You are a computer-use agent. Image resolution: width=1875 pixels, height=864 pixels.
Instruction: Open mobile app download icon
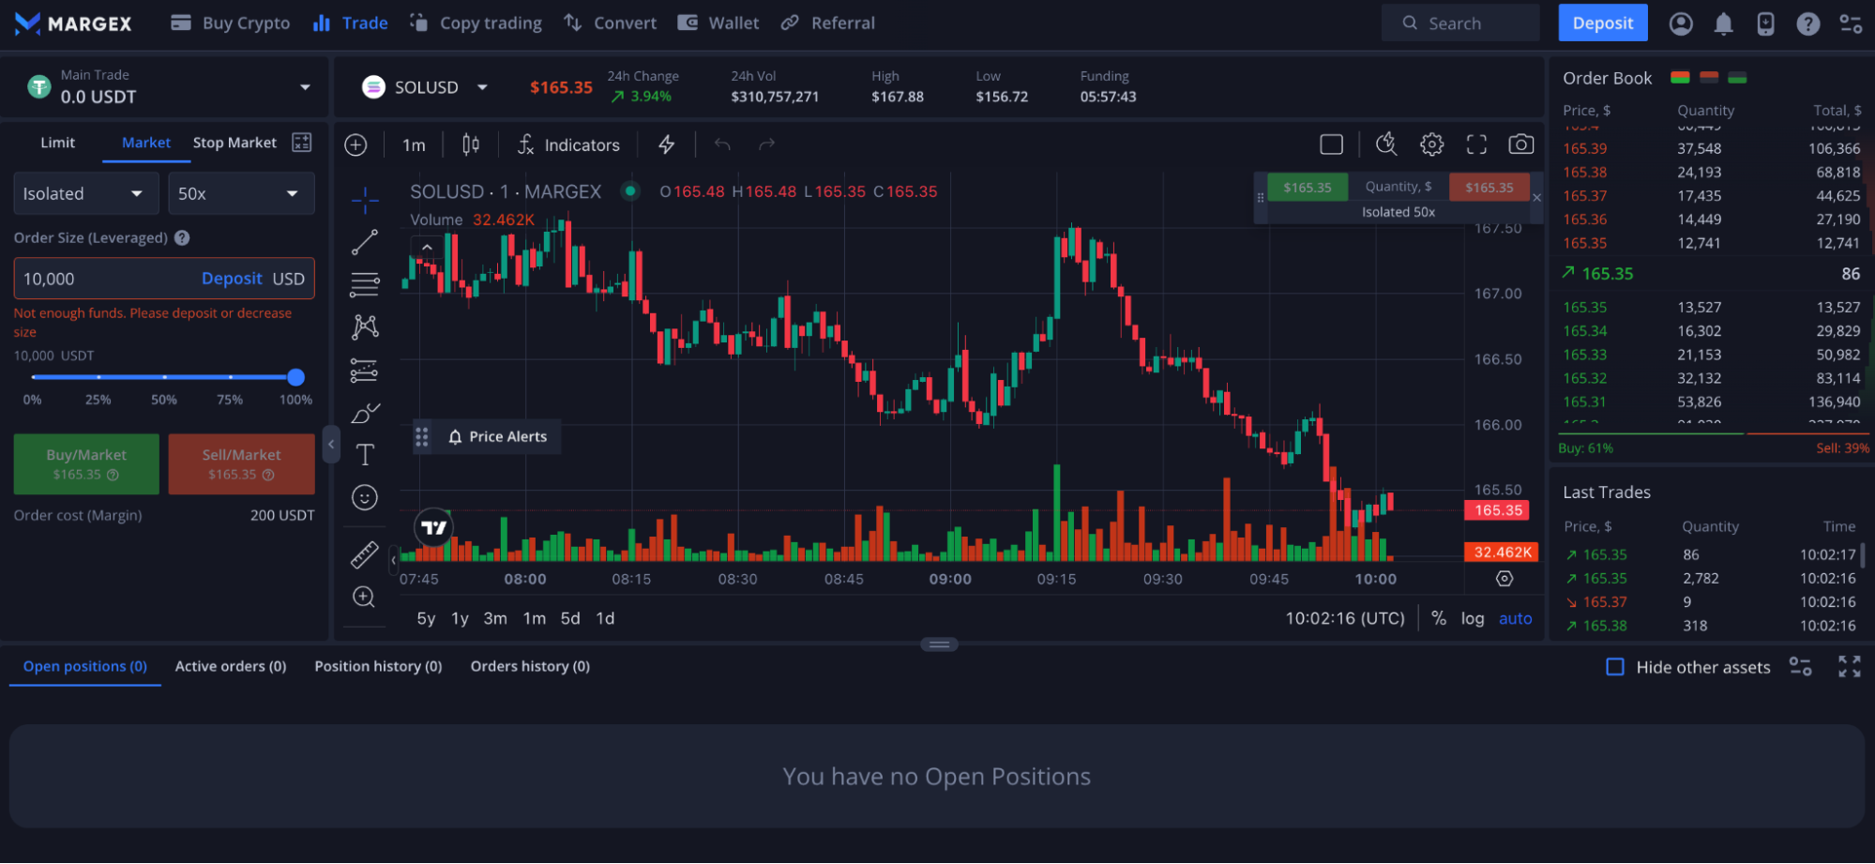coord(1765,23)
